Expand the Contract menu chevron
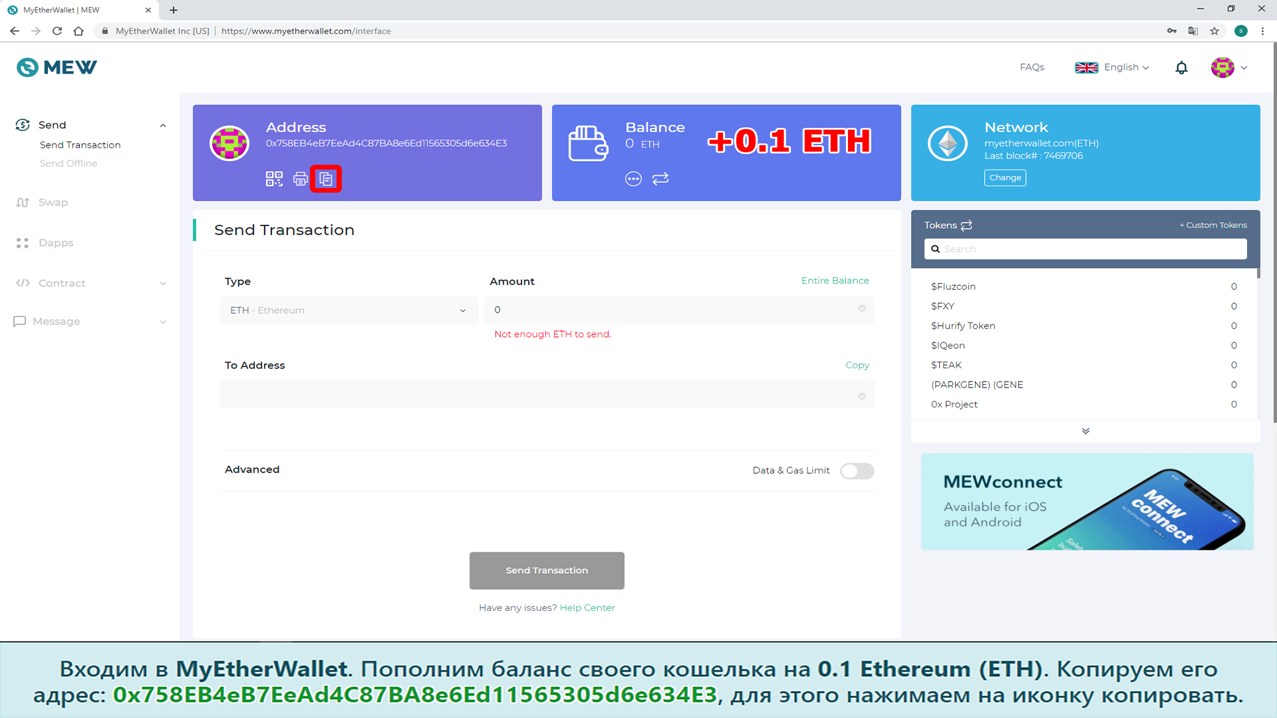The width and height of the screenshot is (1277, 718). click(x=163, y=284)
